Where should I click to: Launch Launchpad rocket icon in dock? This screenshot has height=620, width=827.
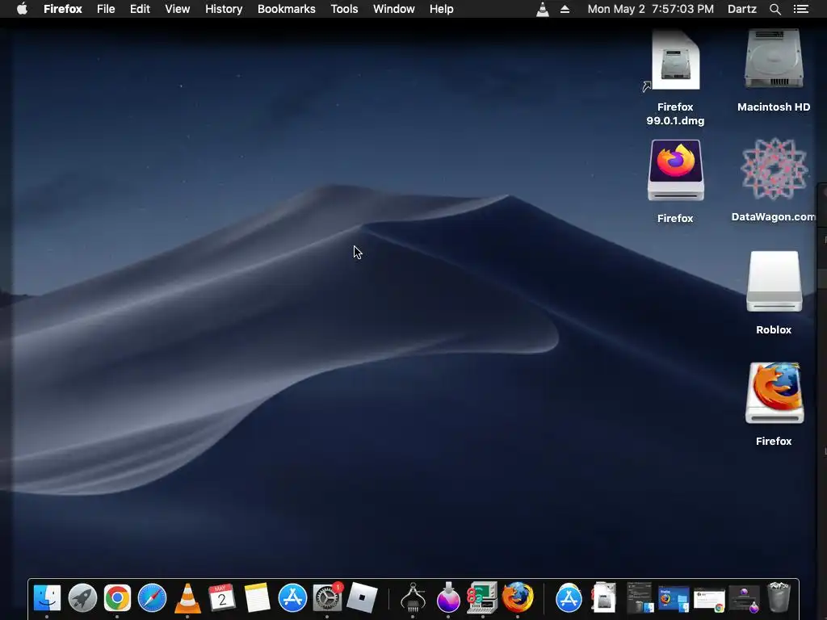[x=82, y=598]
